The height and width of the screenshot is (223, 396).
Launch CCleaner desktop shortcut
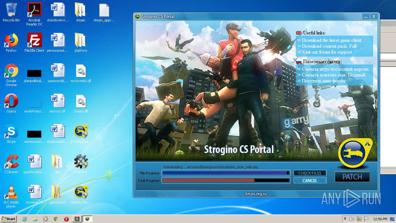pos(11,164)
